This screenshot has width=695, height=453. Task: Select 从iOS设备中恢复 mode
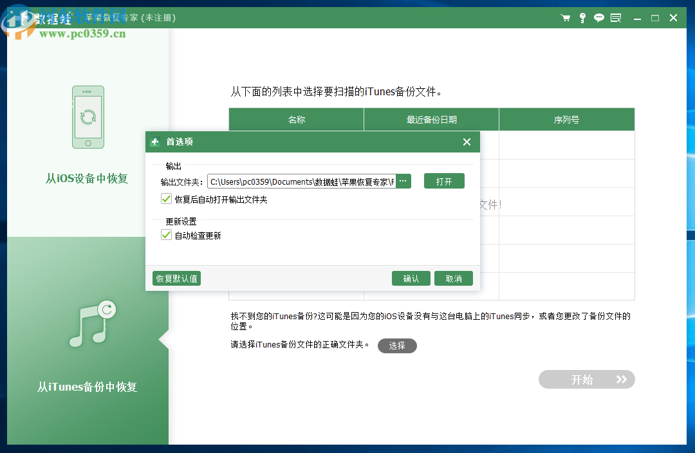[88, 178]
